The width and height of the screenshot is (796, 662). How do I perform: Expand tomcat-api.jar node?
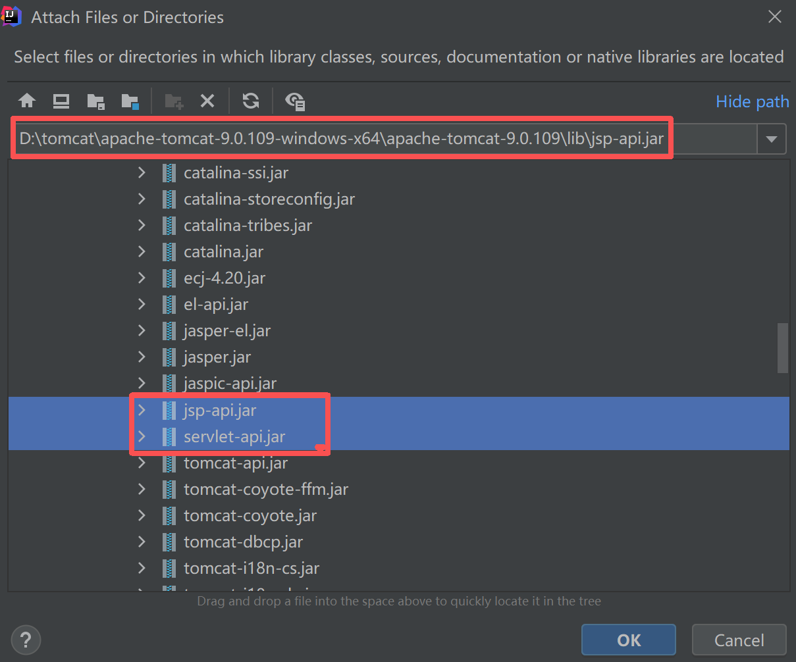click(x=142, y=463)
